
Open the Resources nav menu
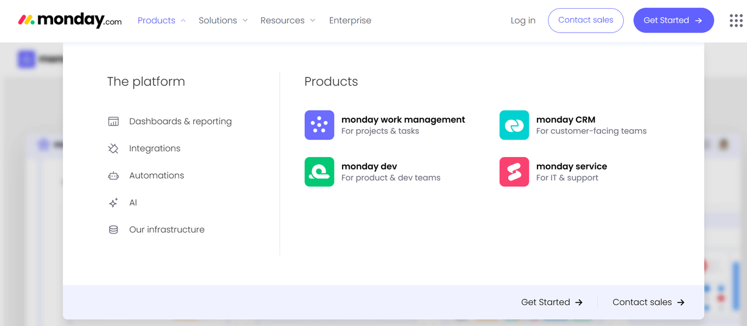coord(282,20)
